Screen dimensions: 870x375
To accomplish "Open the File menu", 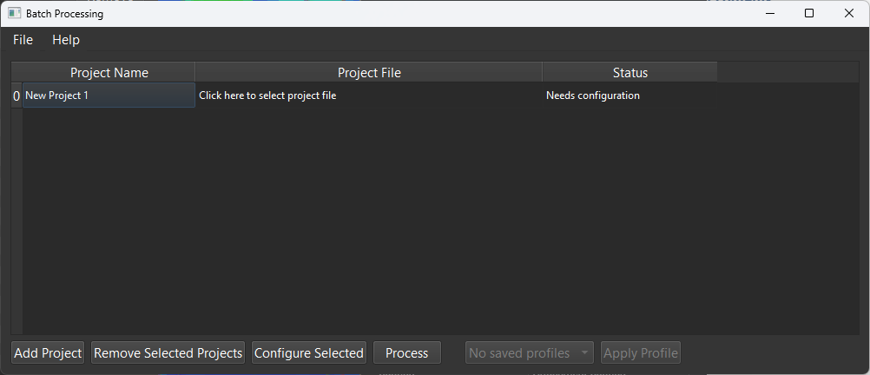I will click(x=23, y=40).
